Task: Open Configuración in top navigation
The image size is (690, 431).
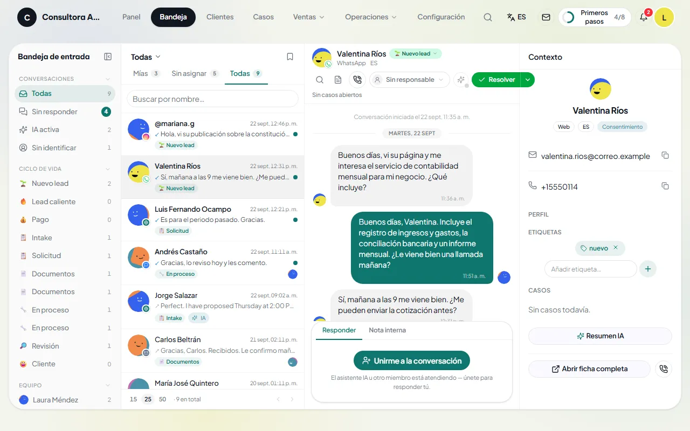Action: 441,17
